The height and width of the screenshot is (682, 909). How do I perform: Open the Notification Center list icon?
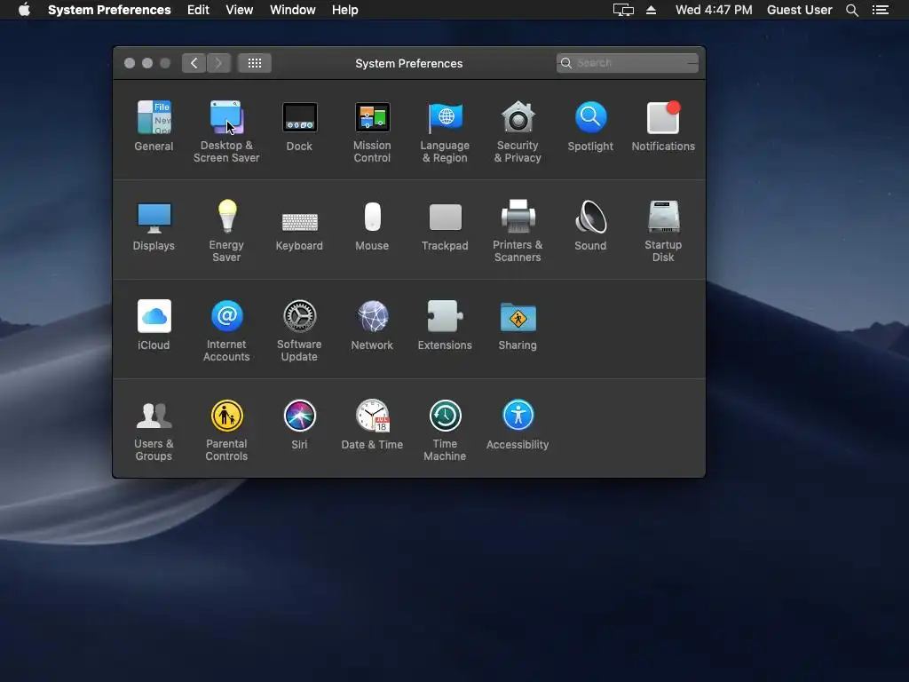(880, 10)
